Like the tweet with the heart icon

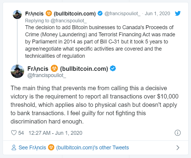point(14,133)
